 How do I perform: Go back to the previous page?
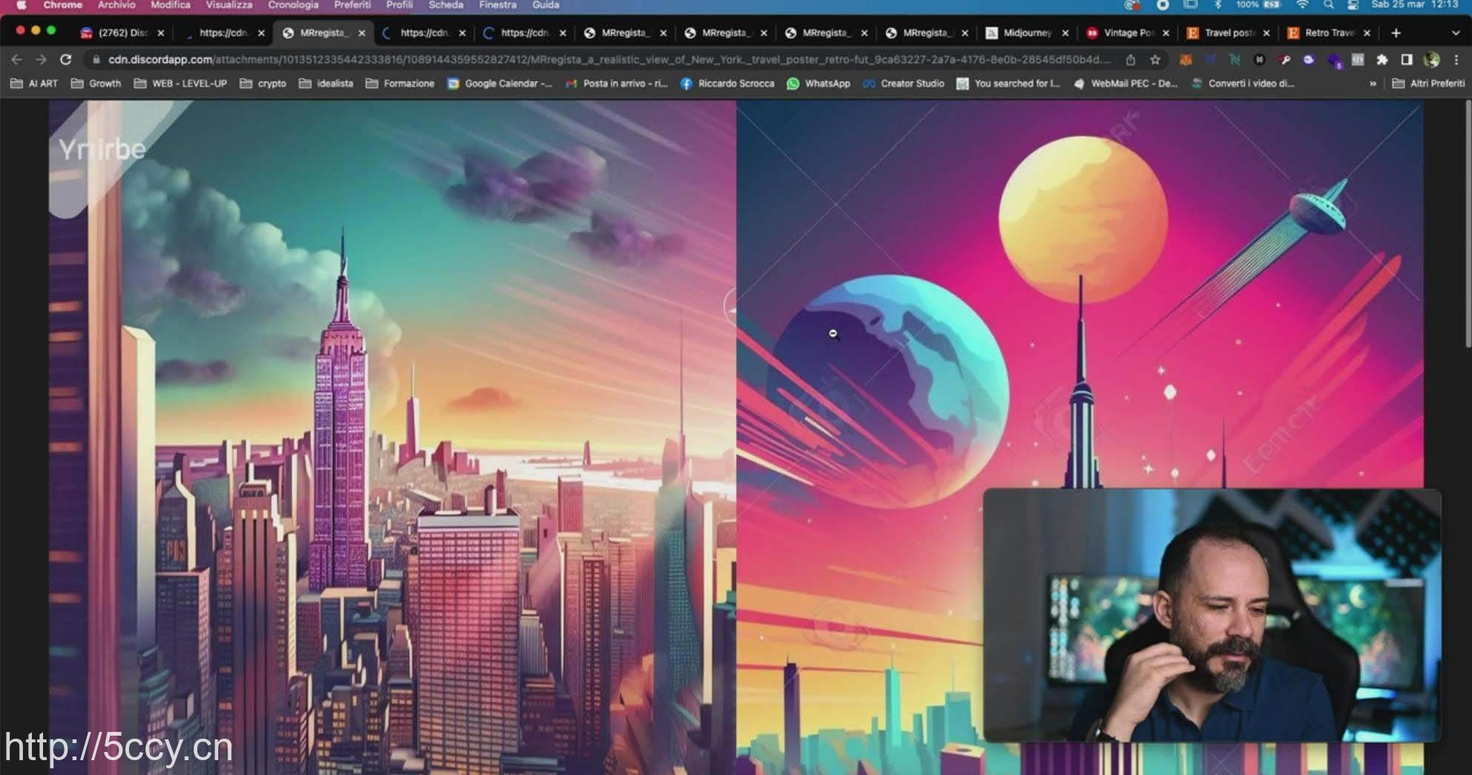click(16, 59)
